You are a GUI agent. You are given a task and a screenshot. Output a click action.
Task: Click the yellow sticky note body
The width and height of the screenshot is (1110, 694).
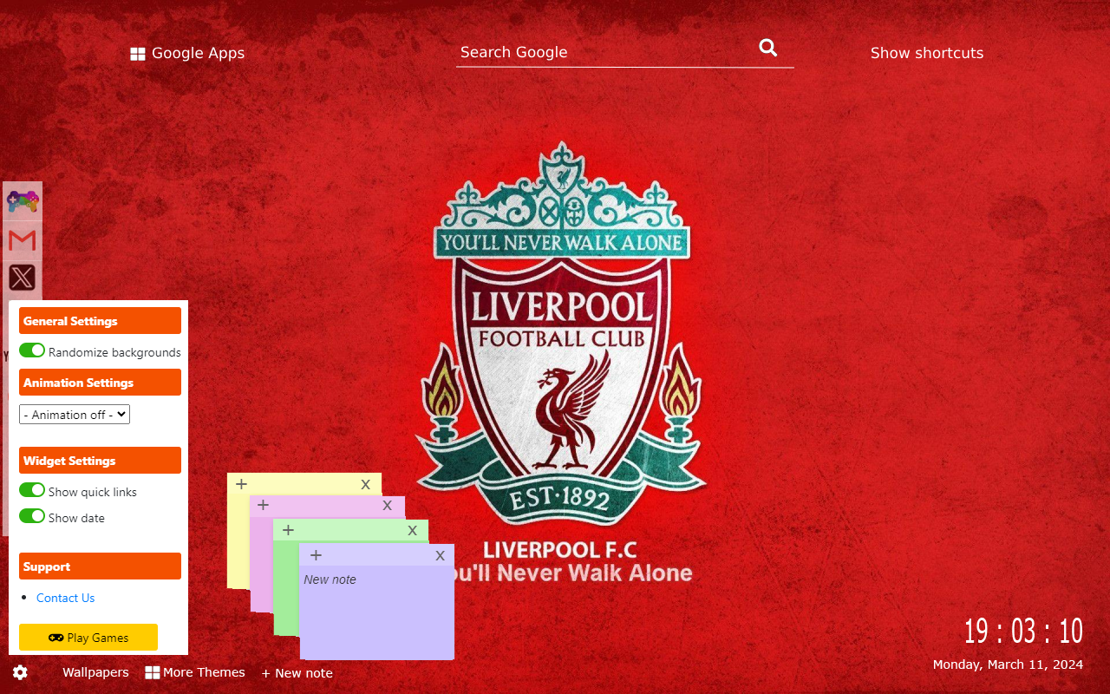[238, 542]
